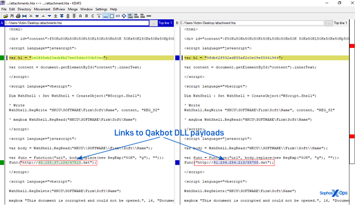This screenshot has width=355, height=205.
Task: Go to previous conflict icon
Action: pos(55,16)
